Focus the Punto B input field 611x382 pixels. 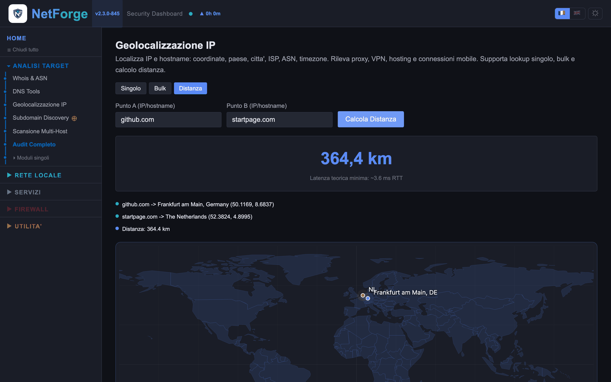(x=280, y=120)
